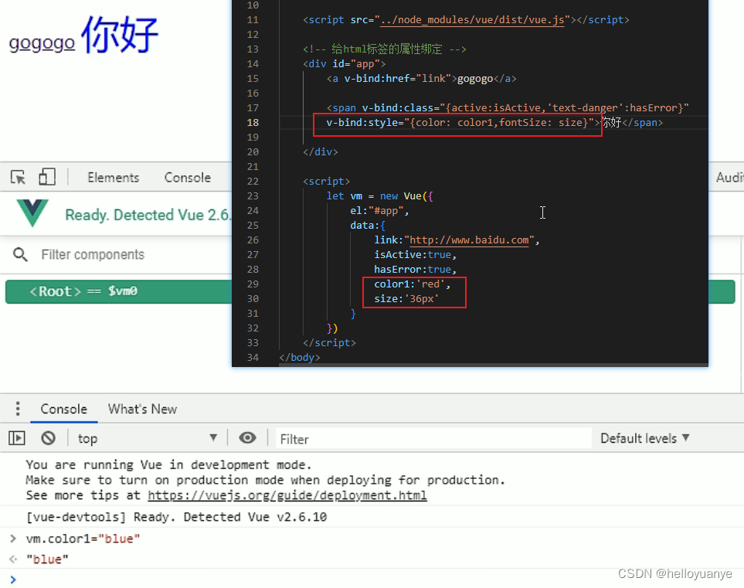Select the inspect element tool icon

[x=17, y=177]
